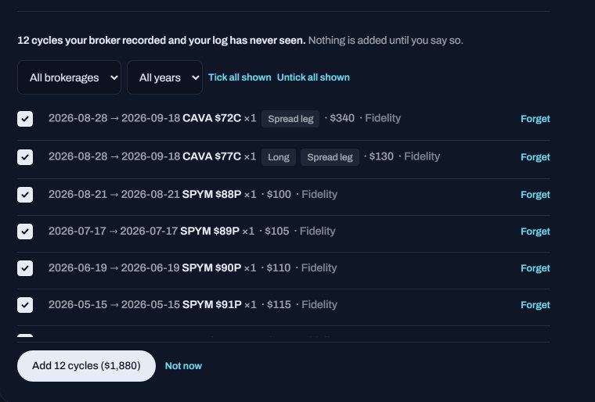The height and width of the screenshot is (402, 595).
Task: Click the SPYM $89P ×1 label
Action: (x=218, y=231)
